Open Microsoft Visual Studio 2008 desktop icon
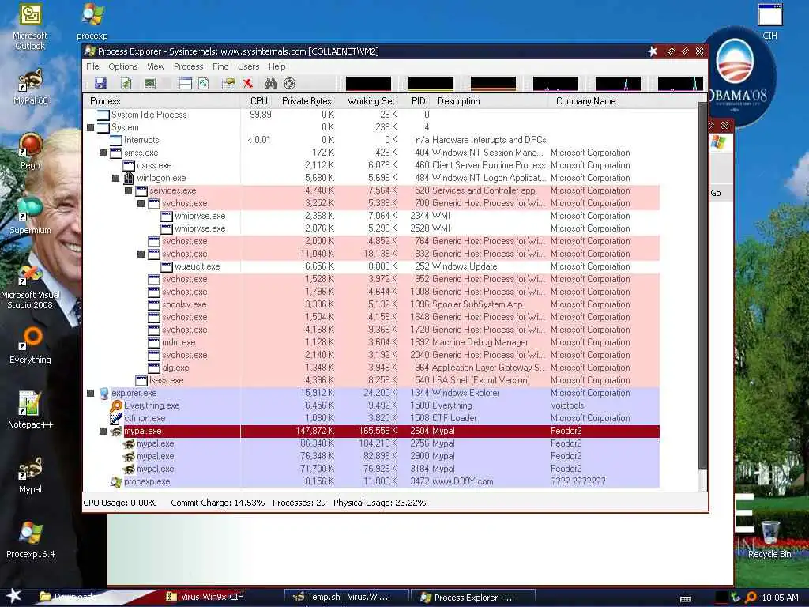809x607 pixels. [30, 287]
